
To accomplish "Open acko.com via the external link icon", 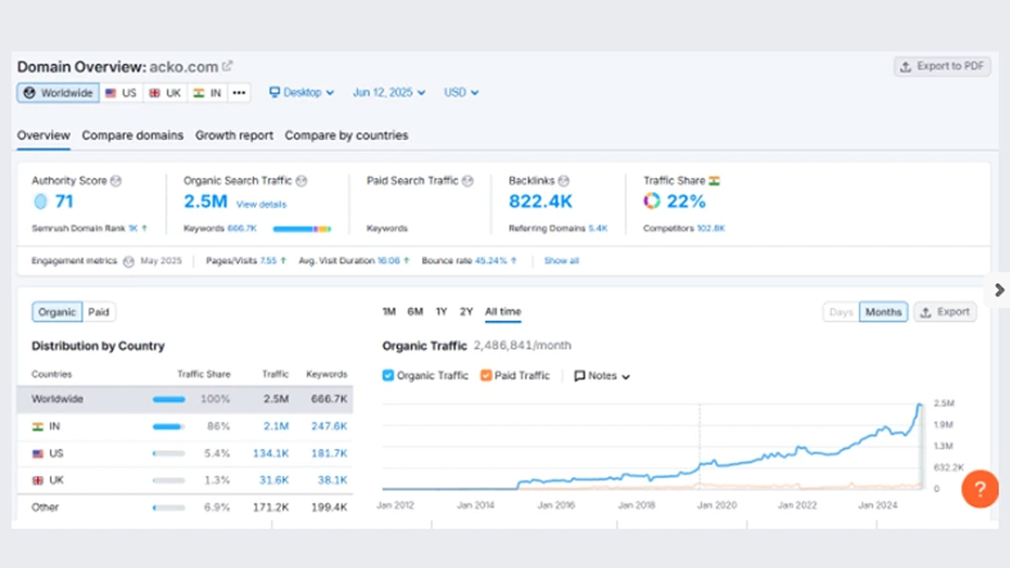I will [228, 65].
